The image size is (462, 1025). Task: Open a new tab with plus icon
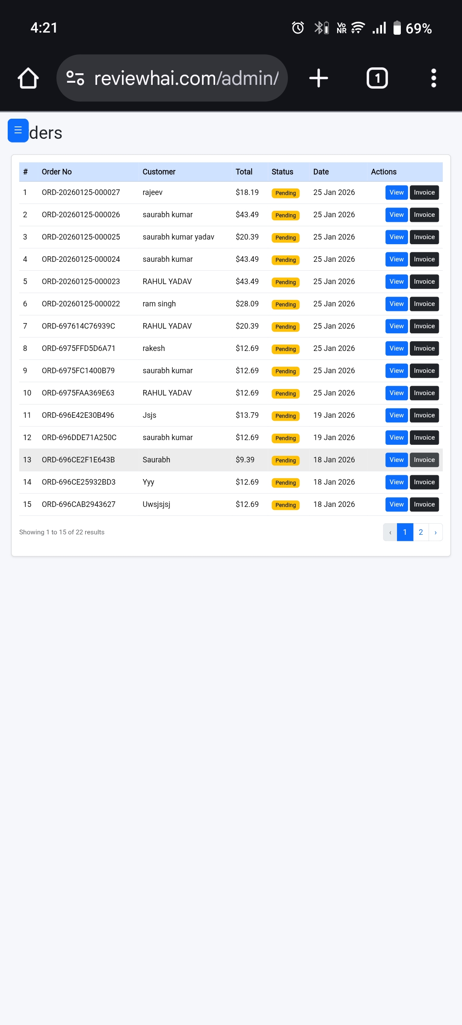tap(318, 78)
